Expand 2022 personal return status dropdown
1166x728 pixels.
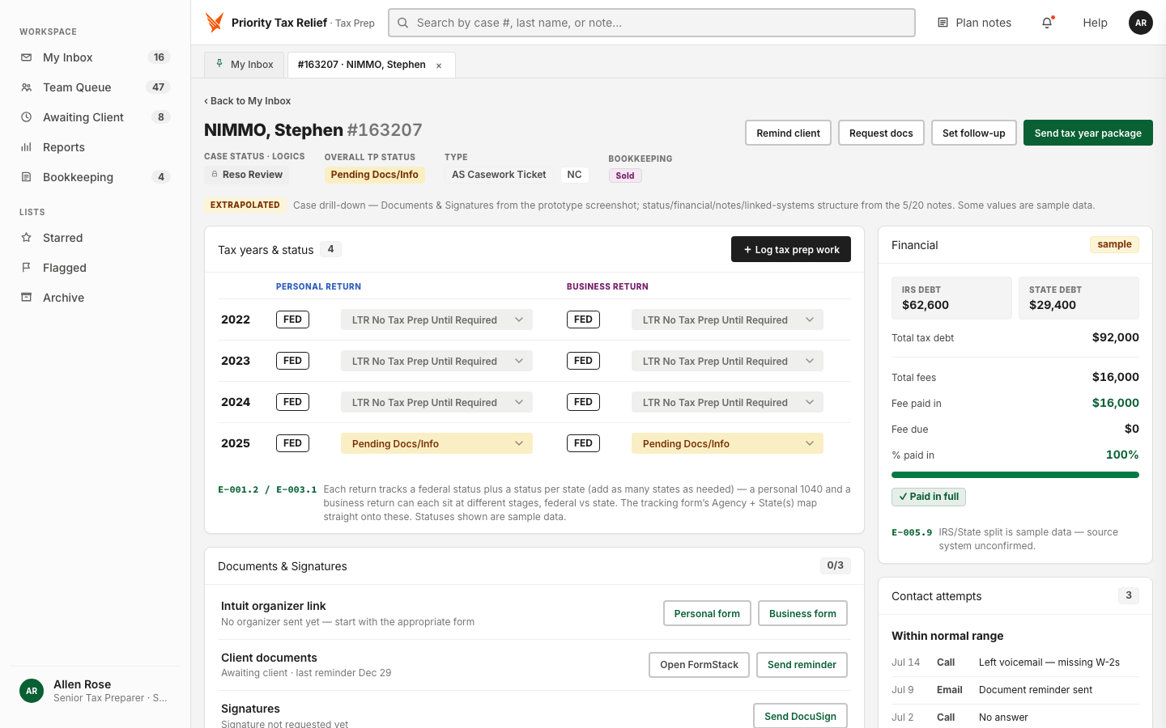tap(436, 320)
